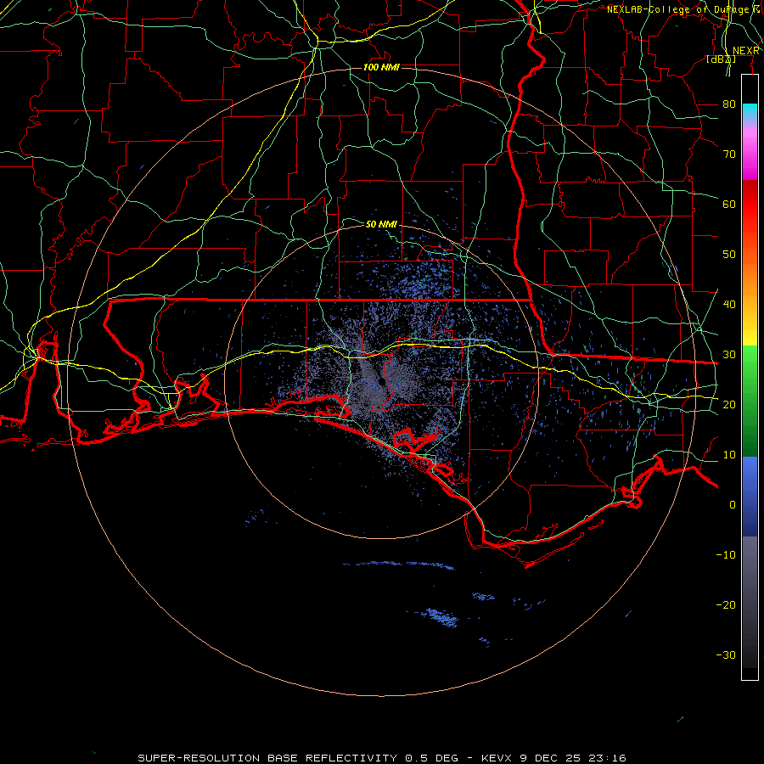Click the "KEVX" station ID in the caption
The image size is (764, 764).
[497, 758]
